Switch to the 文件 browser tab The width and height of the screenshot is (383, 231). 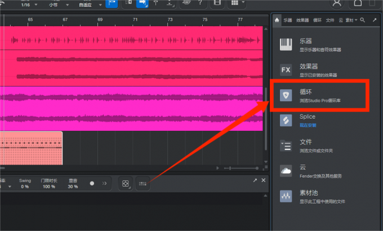(x=330, y=20)
